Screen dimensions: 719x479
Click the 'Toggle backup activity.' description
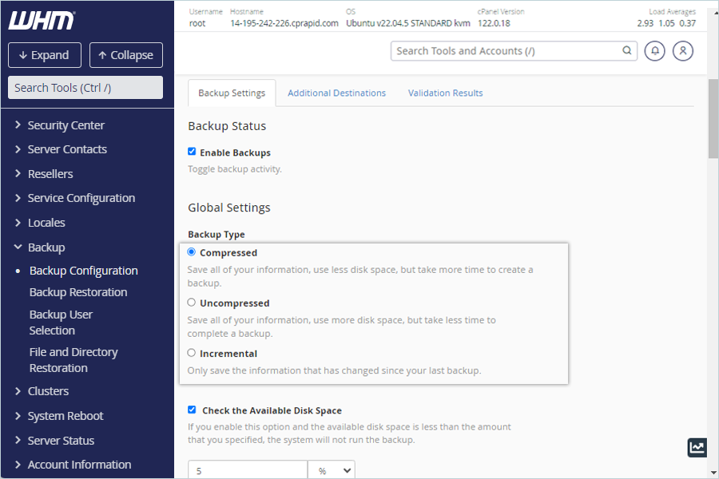(x=235, y=169)
